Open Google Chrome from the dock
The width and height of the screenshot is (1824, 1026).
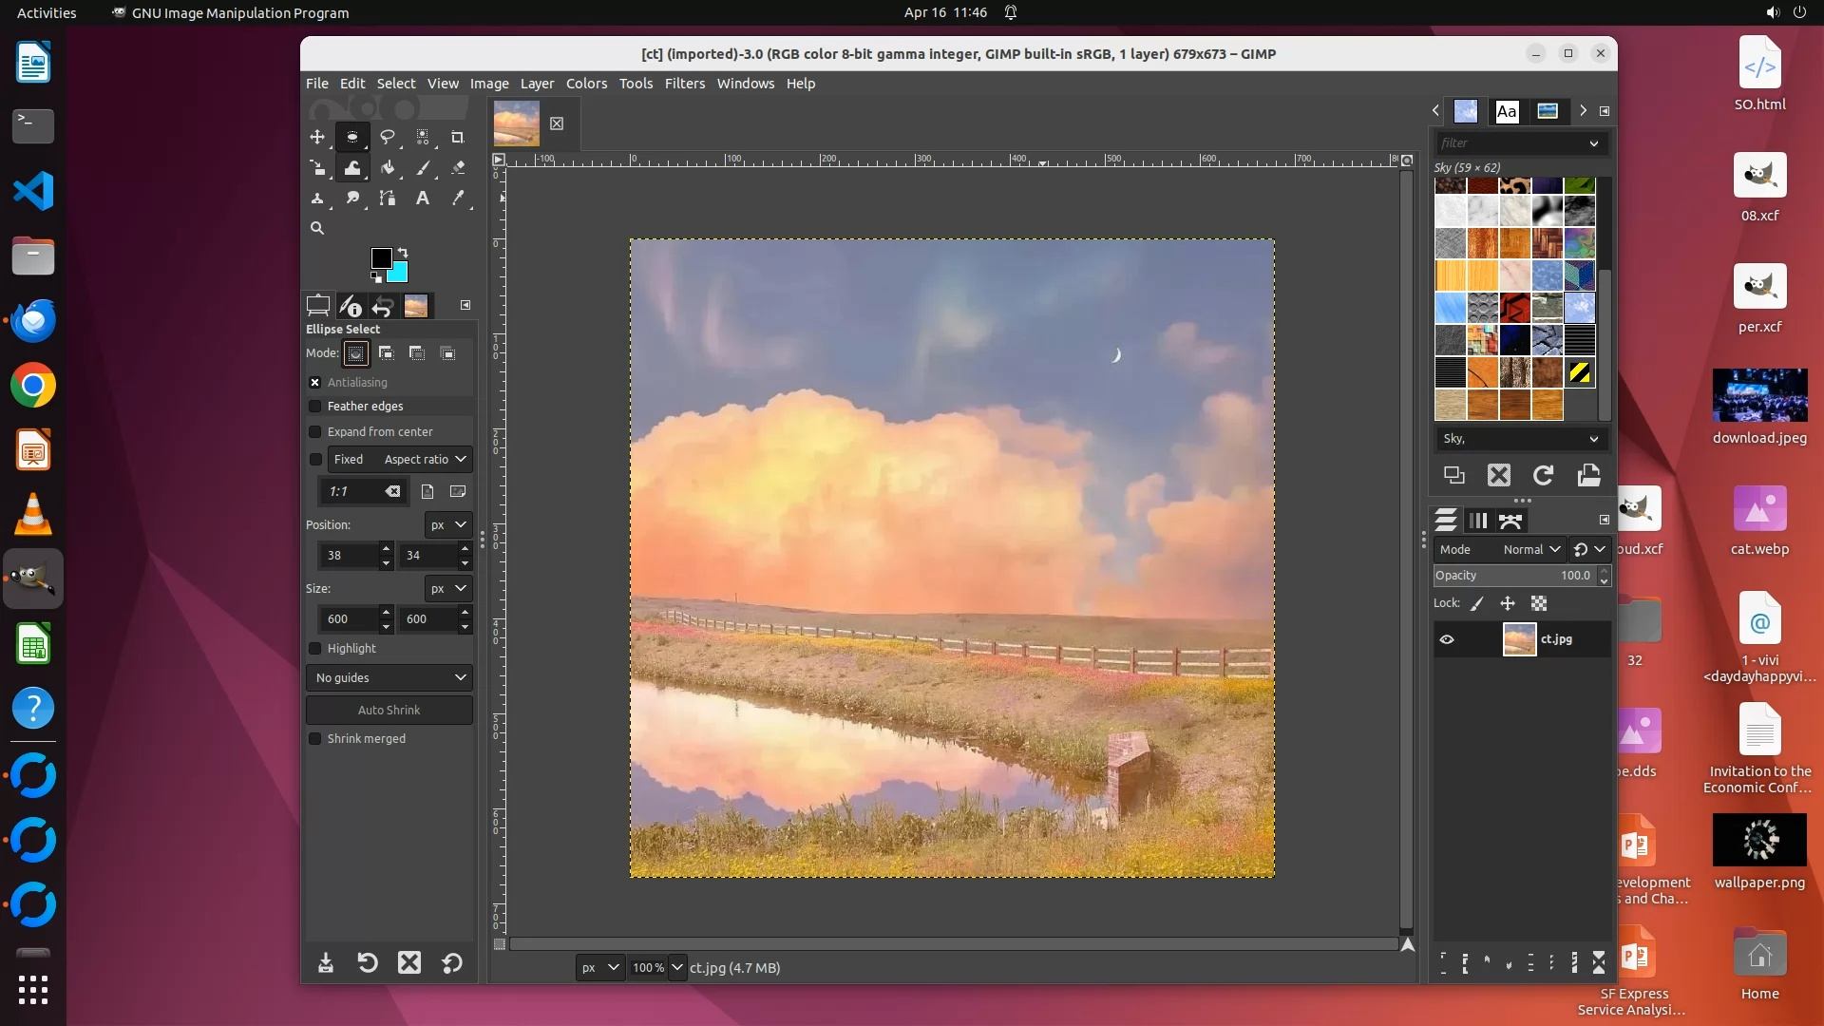(33, 386)
